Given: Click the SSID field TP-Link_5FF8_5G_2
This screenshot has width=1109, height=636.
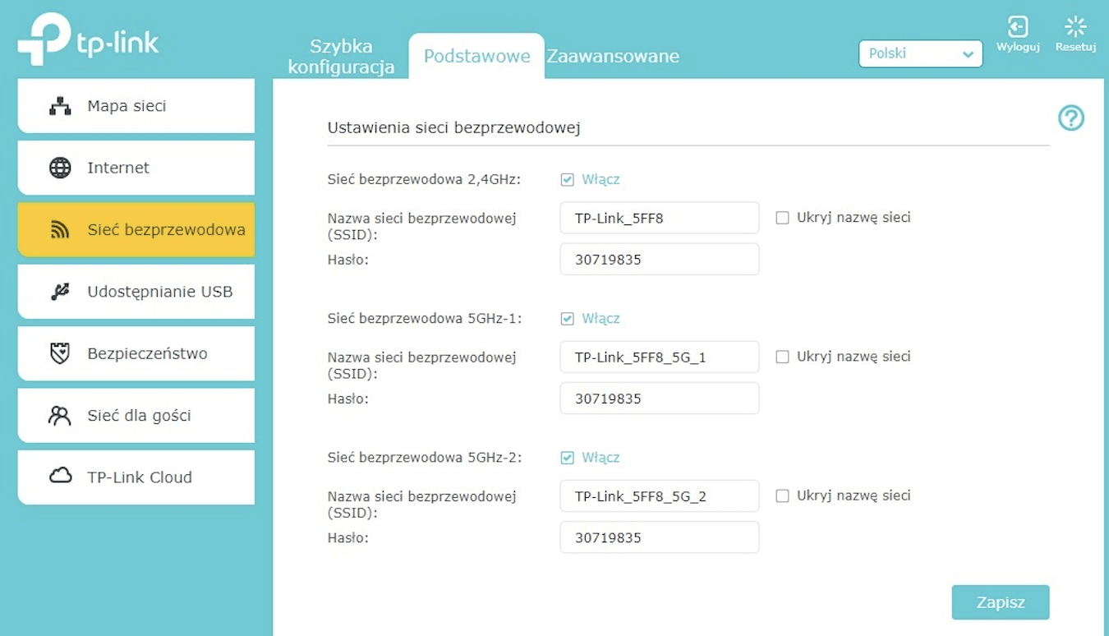Looking at the screenshot, I should point(660,496).
